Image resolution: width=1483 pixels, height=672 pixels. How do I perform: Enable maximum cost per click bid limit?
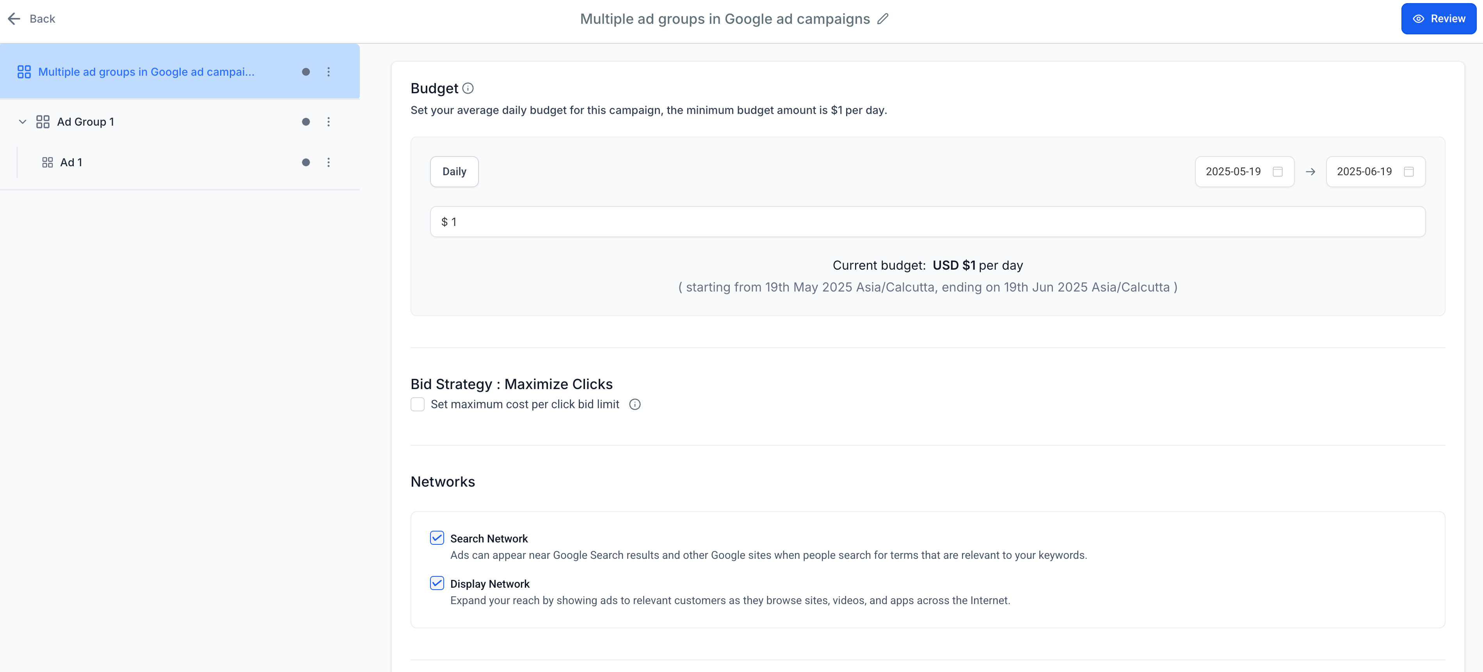point(417,404)
